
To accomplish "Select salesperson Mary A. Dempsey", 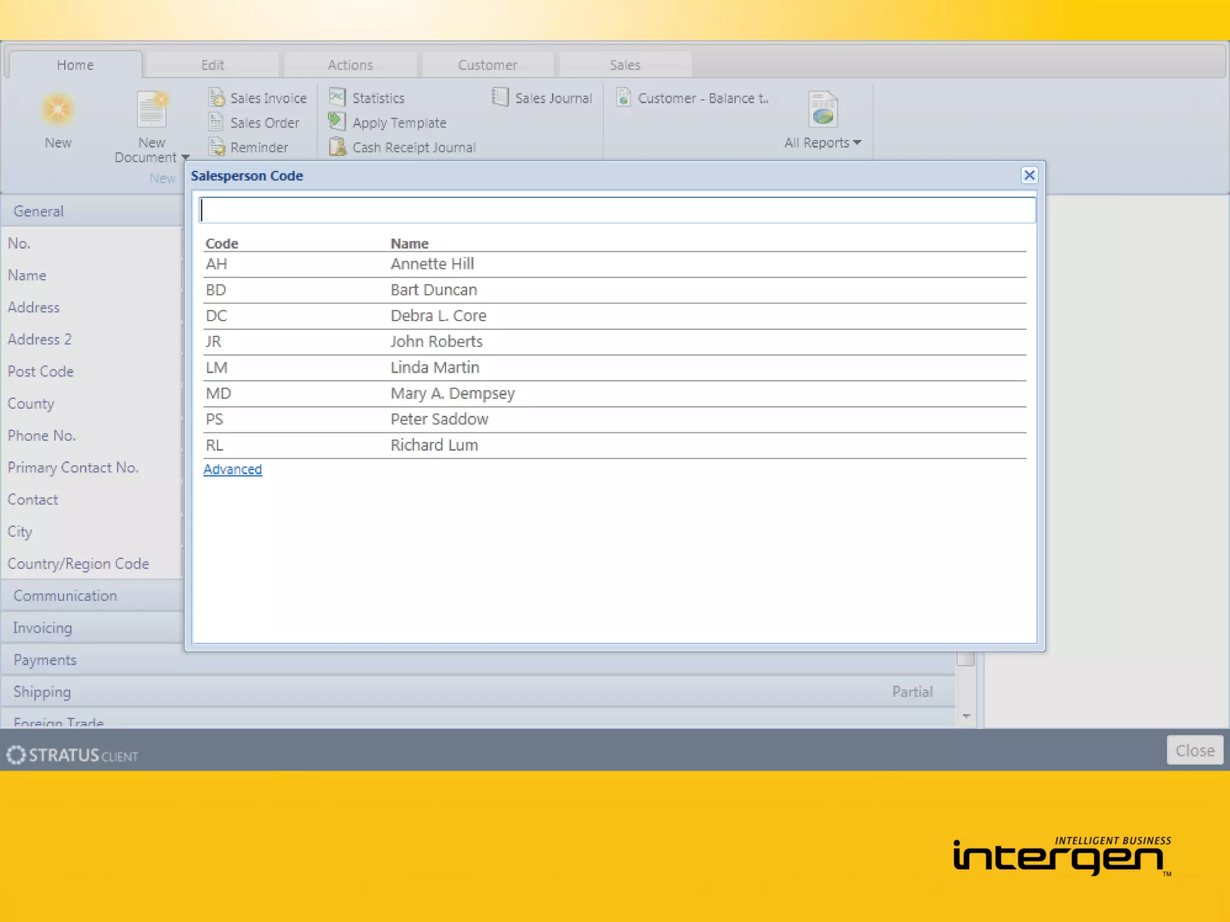I will pyautogui.click(x=614, y=394).
